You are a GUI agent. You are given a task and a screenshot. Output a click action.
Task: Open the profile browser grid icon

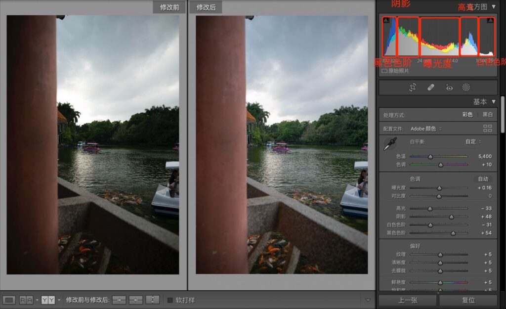tap(487, 129)
